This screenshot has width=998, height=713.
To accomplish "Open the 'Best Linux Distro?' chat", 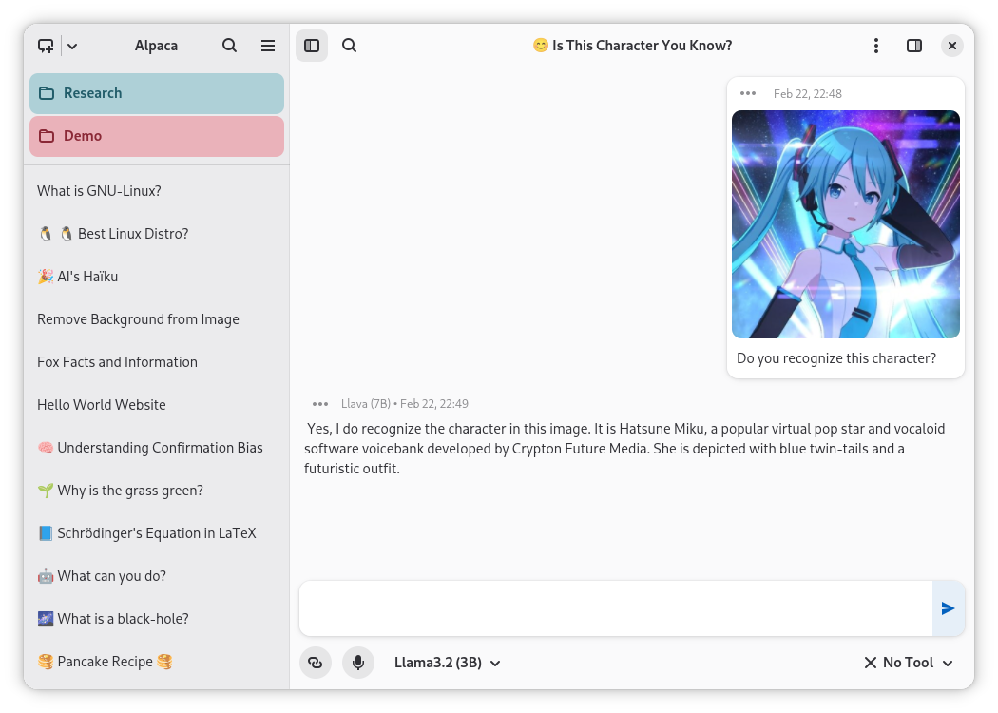I will click(x=157, y=234).
